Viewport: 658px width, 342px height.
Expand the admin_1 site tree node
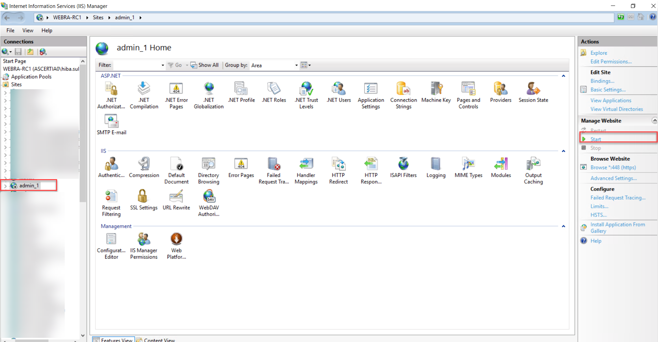point(5,186)
